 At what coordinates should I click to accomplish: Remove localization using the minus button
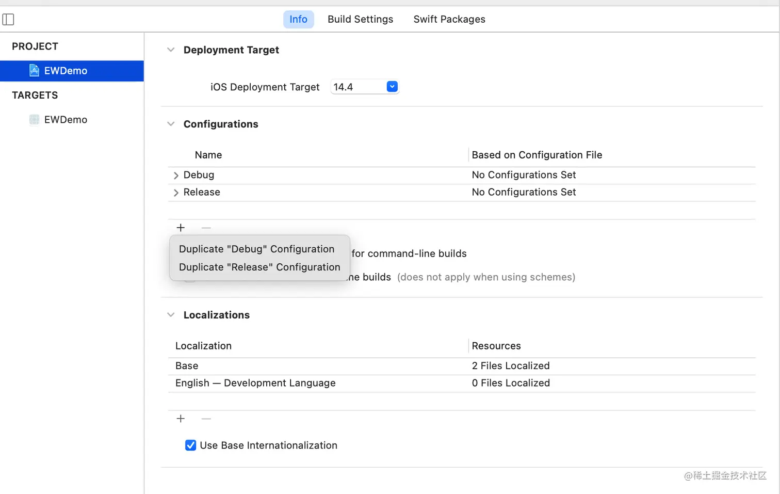pos(206,419)
